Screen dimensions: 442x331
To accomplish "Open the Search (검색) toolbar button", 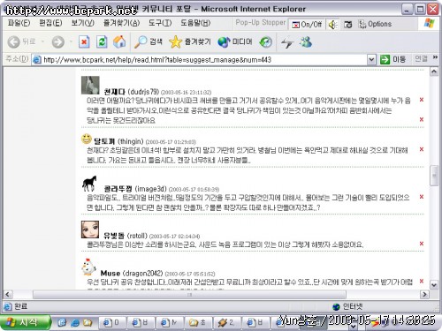I will (149, 42).
